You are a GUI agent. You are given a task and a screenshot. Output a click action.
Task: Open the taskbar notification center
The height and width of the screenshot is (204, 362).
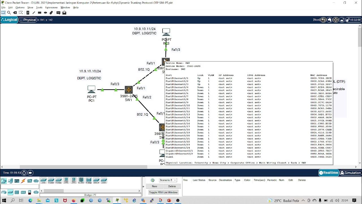tap(354, 201)
